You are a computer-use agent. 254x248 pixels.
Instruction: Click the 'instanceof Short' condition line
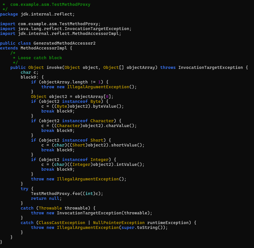(x=71, y=140)
